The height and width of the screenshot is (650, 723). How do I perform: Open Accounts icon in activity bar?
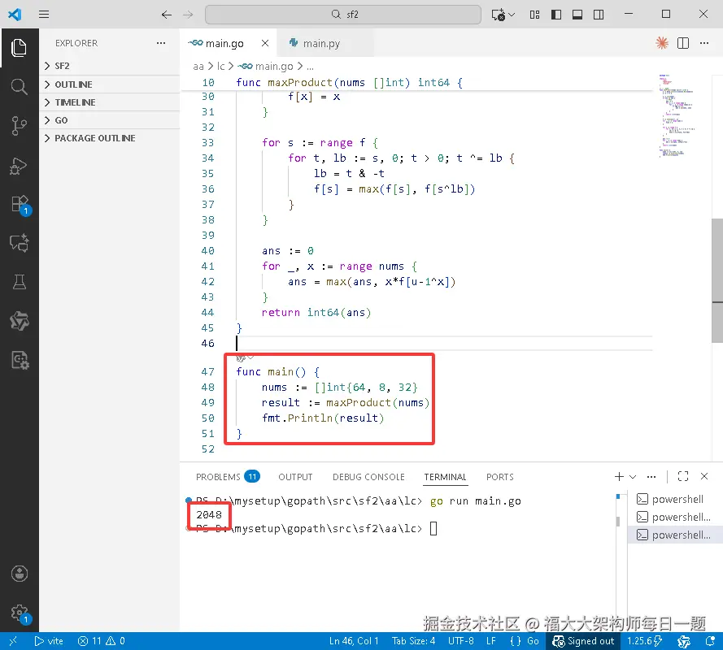point(19,574)
